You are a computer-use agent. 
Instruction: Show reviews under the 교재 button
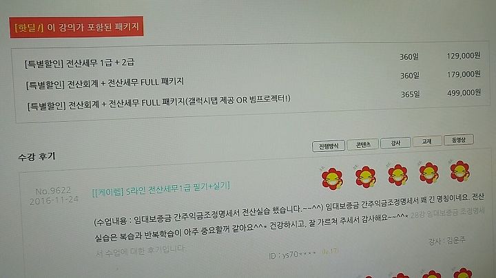426,141
